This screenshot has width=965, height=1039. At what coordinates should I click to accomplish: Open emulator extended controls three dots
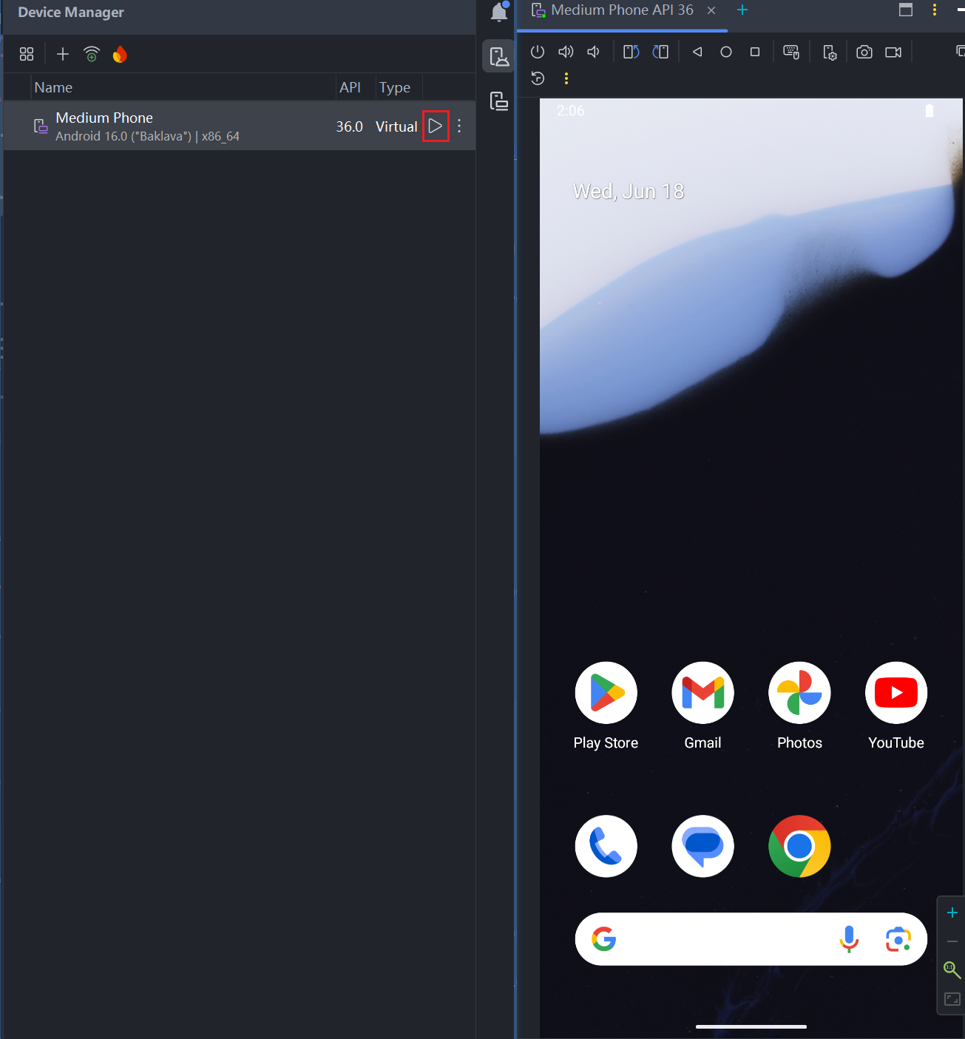tap(566, 78)
